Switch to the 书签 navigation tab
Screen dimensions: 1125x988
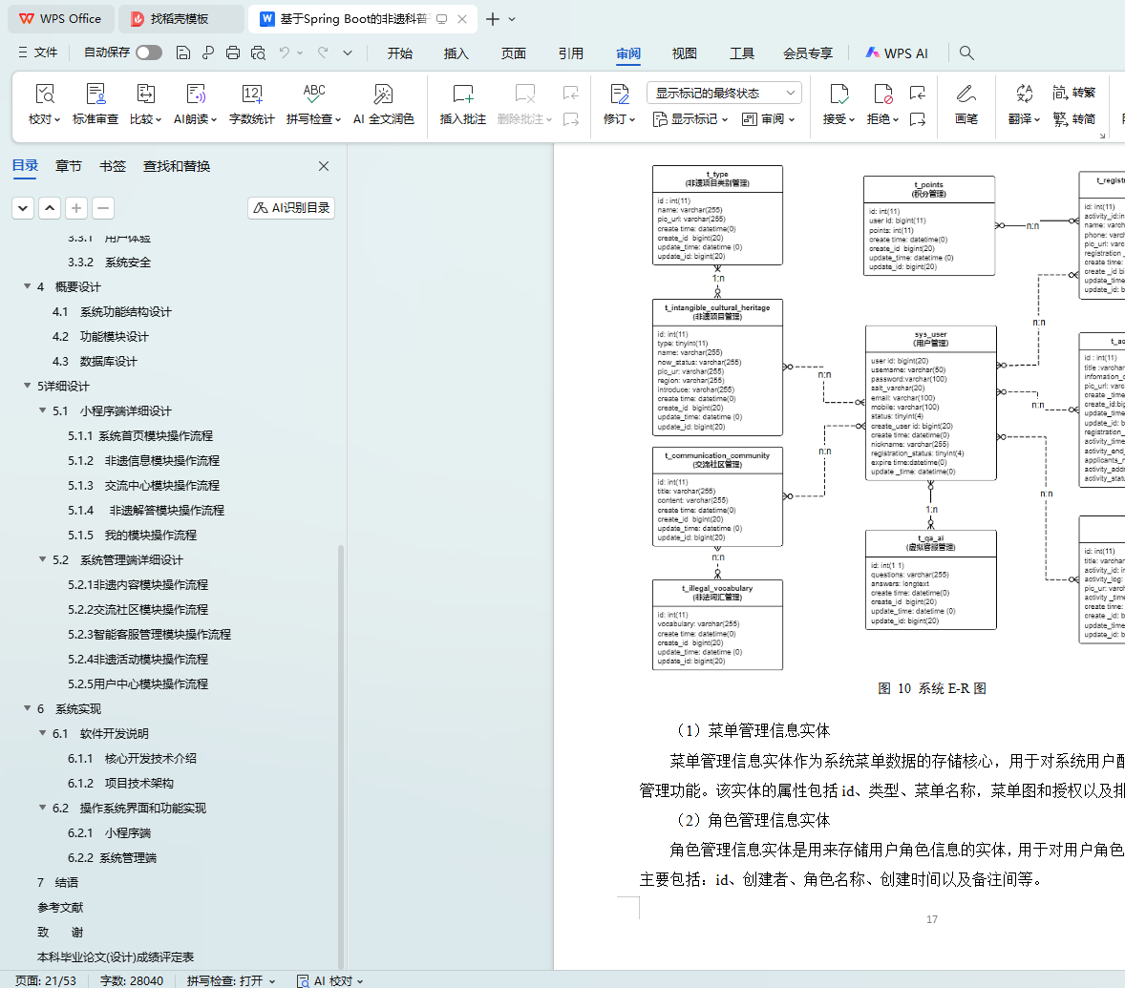click(x=113, y=166)
